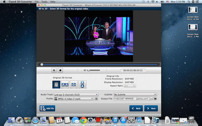Click the Output File path field

(x=132, y=98)
